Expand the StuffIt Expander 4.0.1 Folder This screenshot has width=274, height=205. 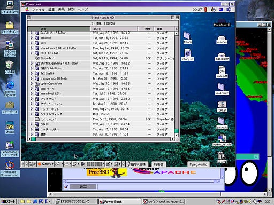(32, 63)
